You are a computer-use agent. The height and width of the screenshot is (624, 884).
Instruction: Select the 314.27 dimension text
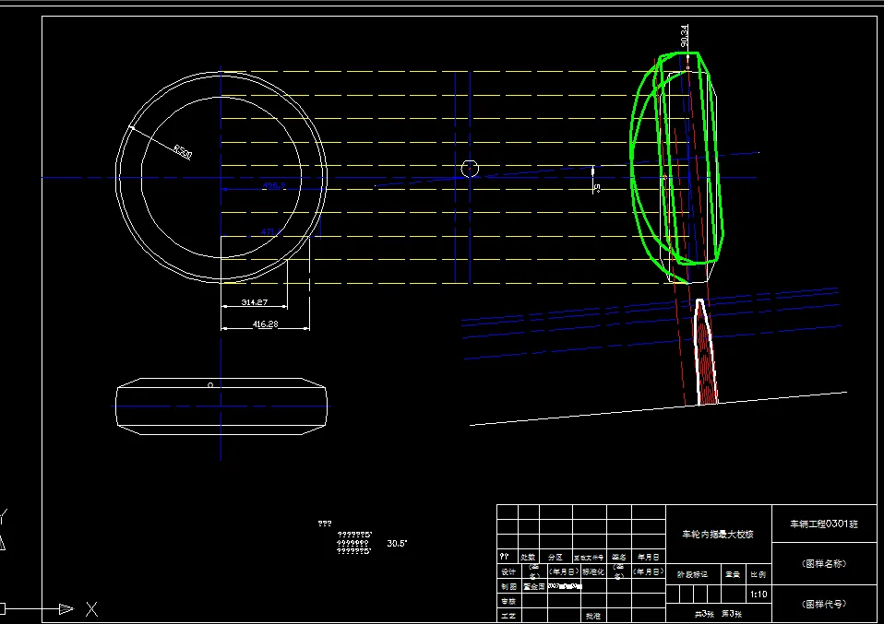255,302
